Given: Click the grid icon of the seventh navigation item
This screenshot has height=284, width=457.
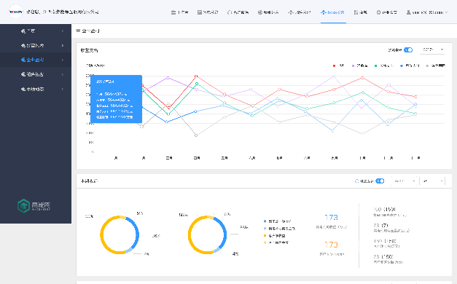Looking at the screenshot, I should click(x=356, y=12).
